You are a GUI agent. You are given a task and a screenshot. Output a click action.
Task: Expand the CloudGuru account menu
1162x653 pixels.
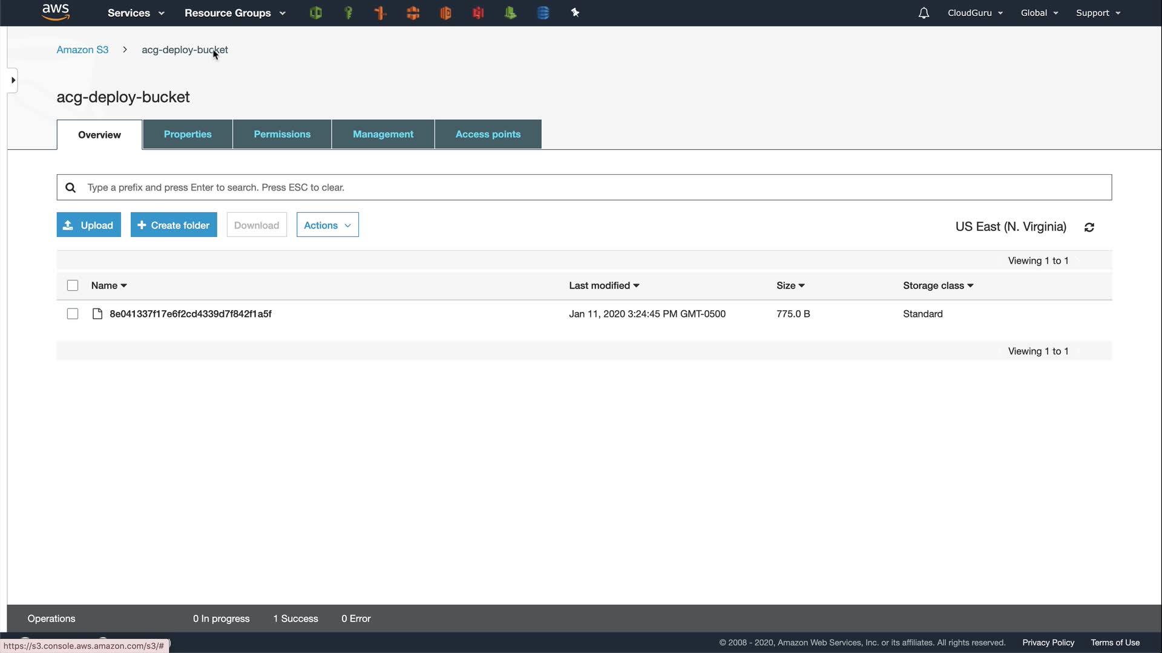975,13
